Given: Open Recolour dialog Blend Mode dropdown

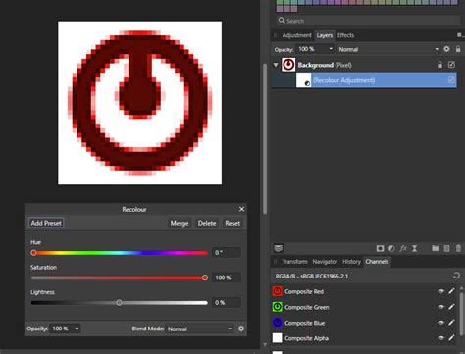Looking at the screenshot, I should (x=200, y=329).
